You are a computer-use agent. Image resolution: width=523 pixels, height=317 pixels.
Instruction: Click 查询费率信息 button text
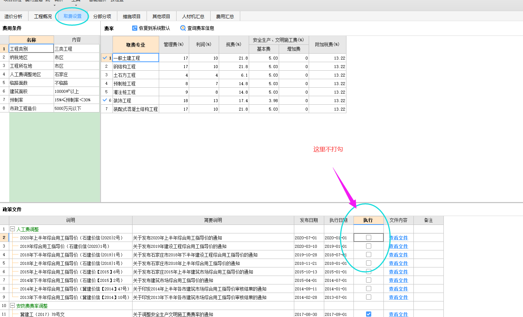pyautogui.click(x=201, y=28)
